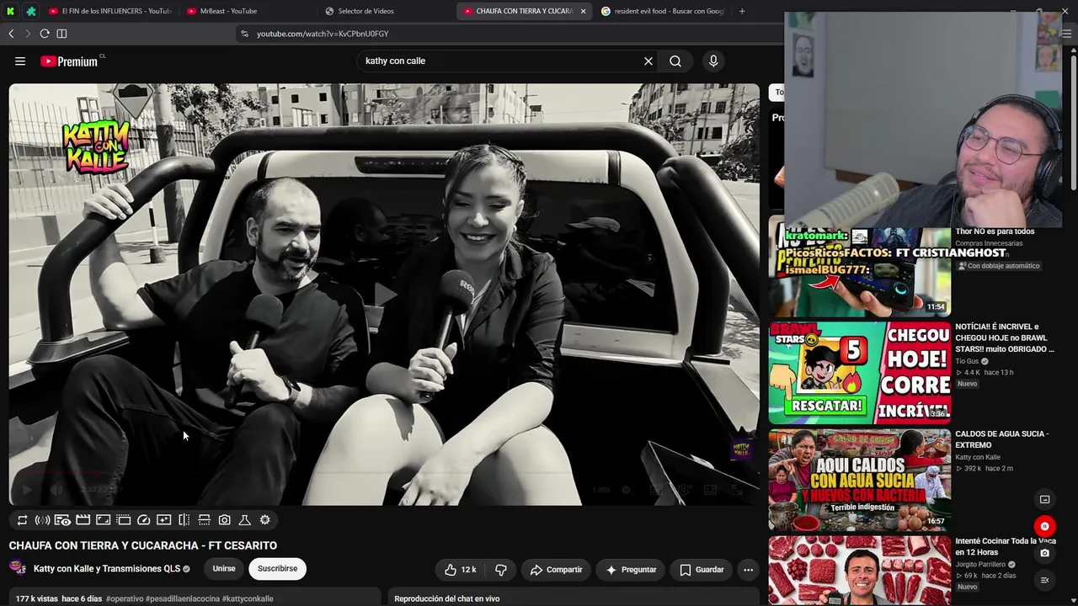This screenshot has width=1078, height=606.
Task: Click the overlay playlist queue button
Action: [1044, 580]
